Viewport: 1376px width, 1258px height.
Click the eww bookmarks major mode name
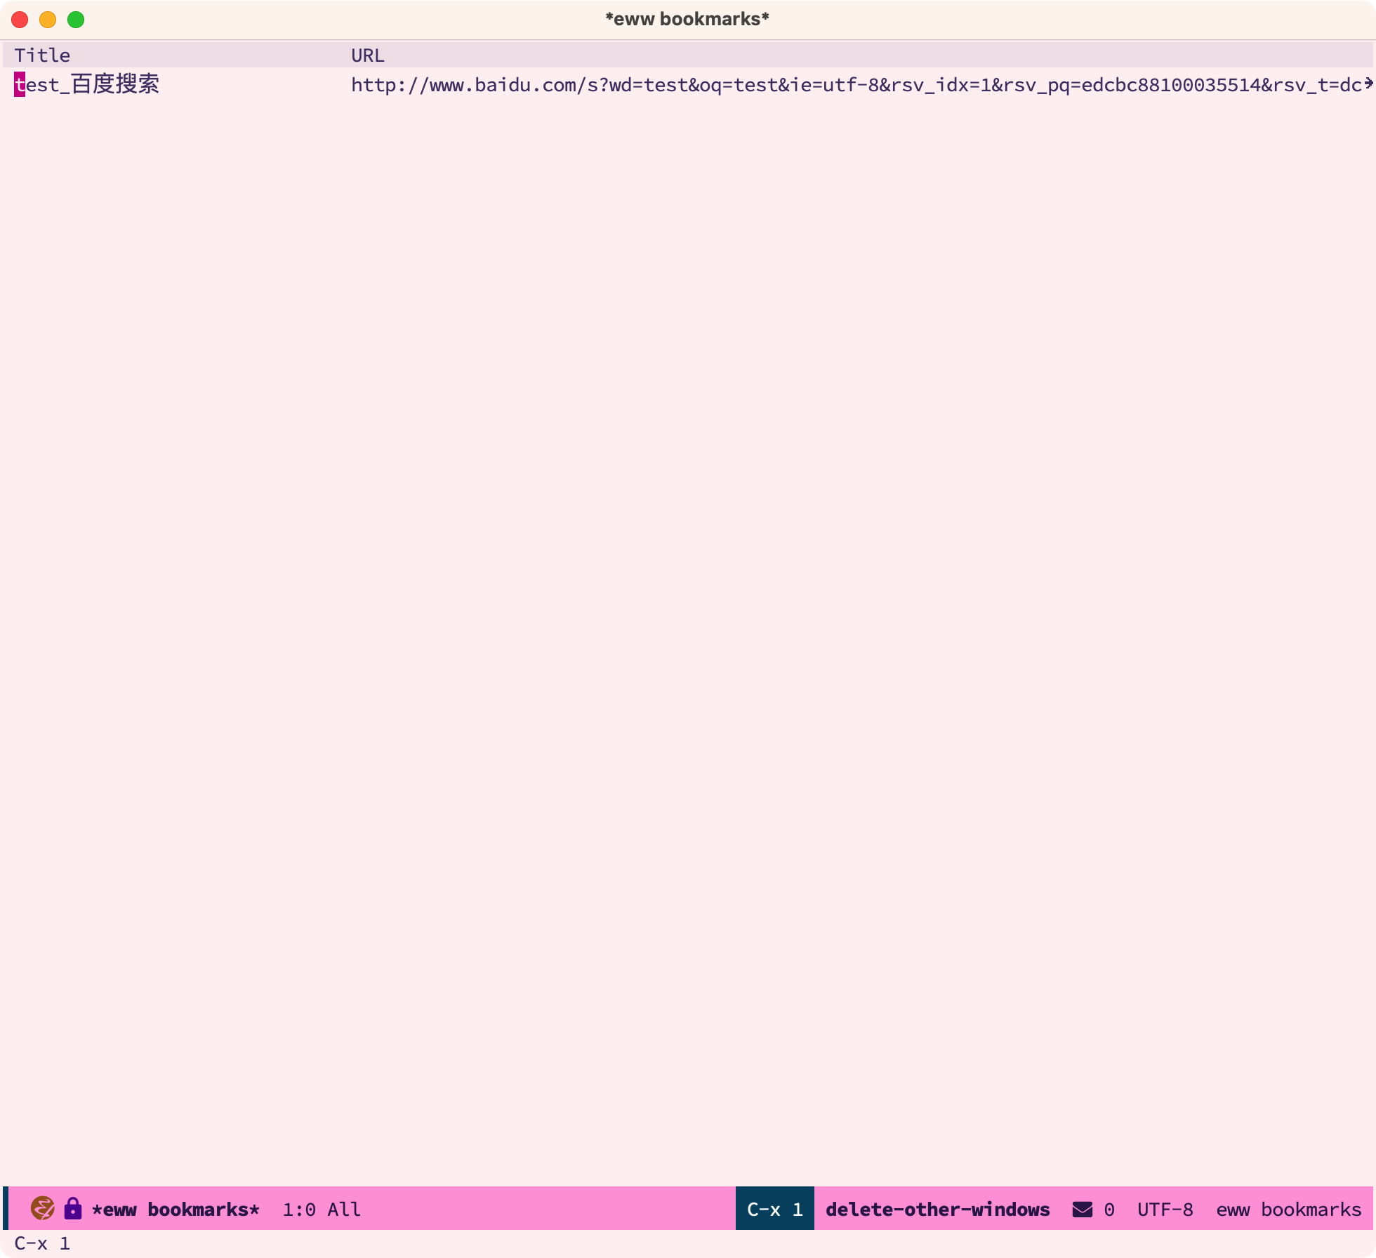click(1289, 1209)
